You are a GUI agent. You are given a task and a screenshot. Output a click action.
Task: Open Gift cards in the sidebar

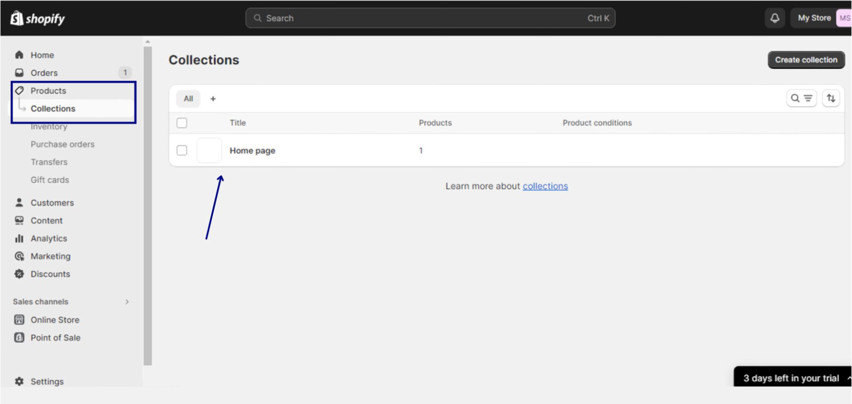pyautogui.click(x=50, y=180)
